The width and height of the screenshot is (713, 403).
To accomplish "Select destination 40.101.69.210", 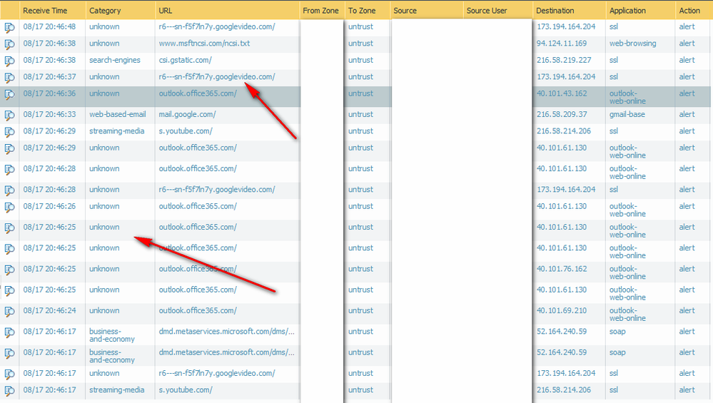I will 562,310.
